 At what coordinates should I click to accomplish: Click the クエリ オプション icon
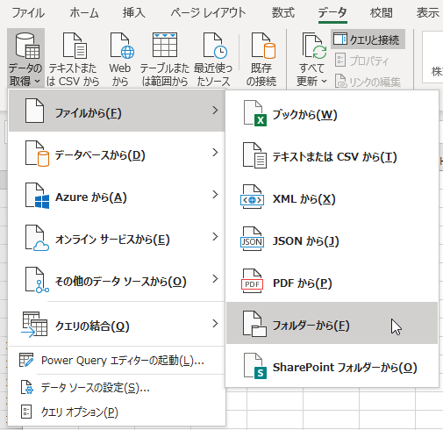click(26, 412)
